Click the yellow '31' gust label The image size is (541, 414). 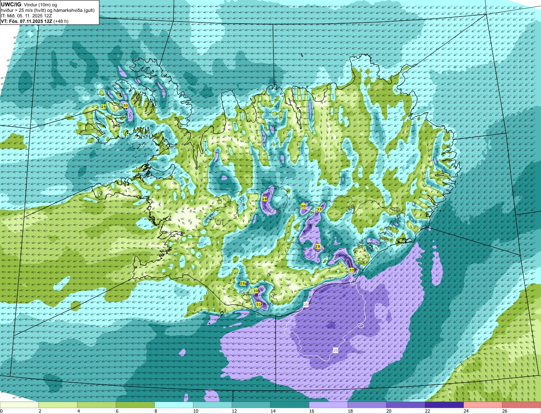[259, 304]
